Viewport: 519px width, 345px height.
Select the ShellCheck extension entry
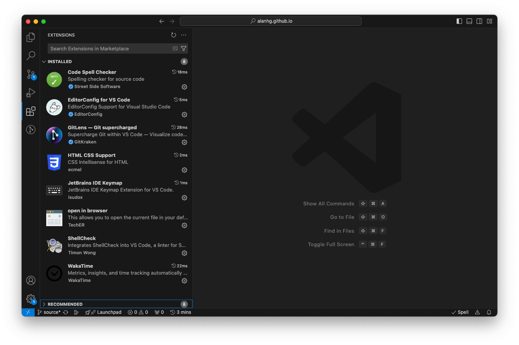(116, 245)
